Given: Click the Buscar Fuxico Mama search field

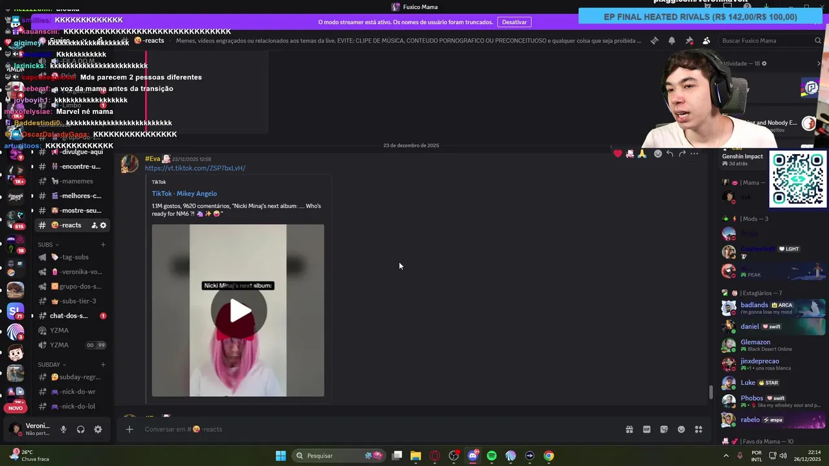Looking at the screenshot, I should pyautogui.click(x=771, y=41).
